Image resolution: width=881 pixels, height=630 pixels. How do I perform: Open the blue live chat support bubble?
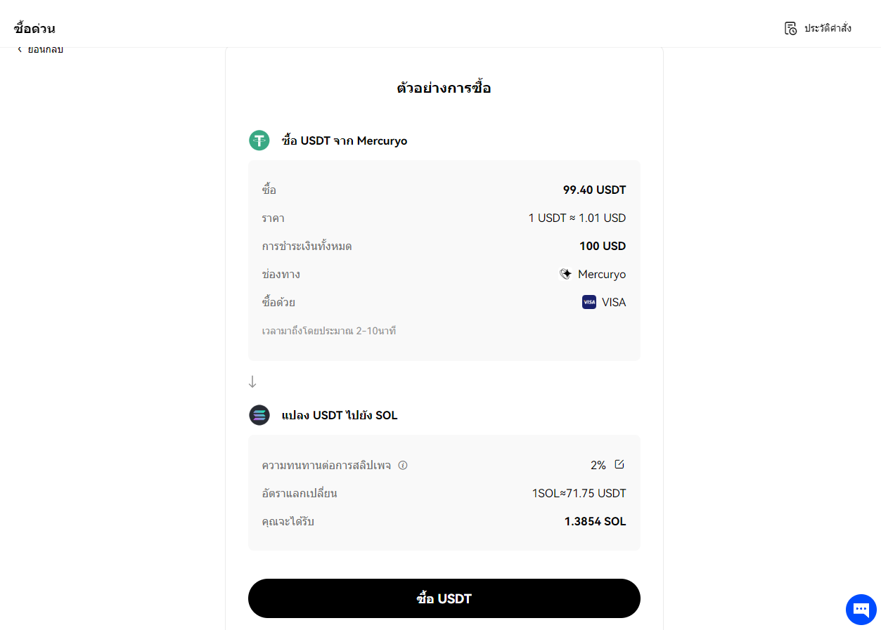861,609
